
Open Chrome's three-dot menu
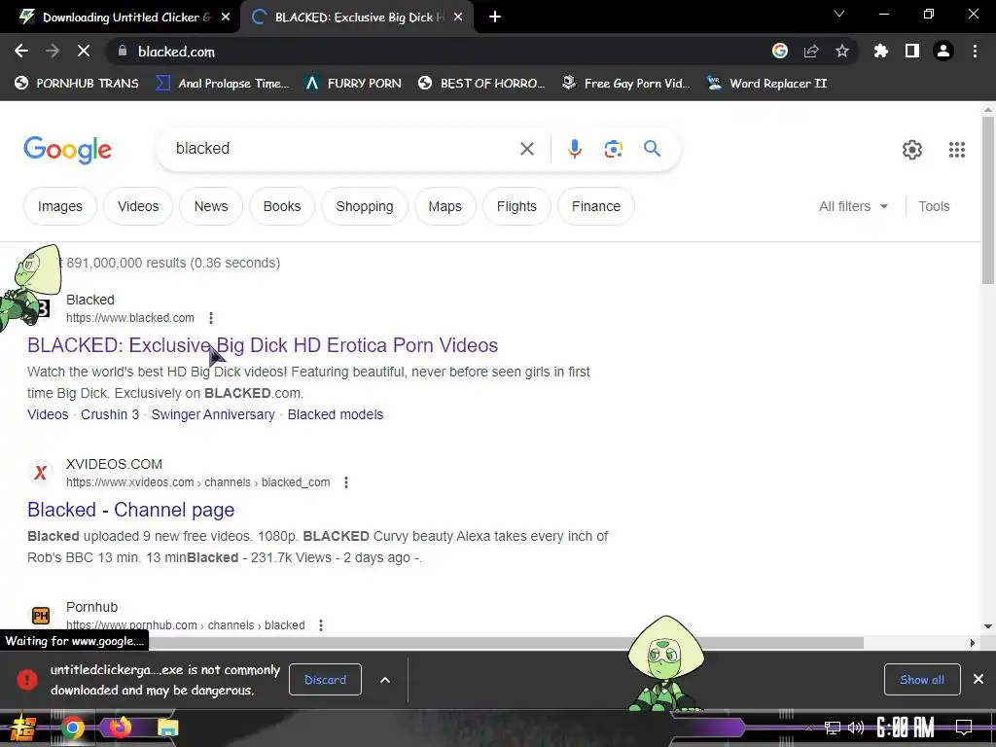pos(975,52)
